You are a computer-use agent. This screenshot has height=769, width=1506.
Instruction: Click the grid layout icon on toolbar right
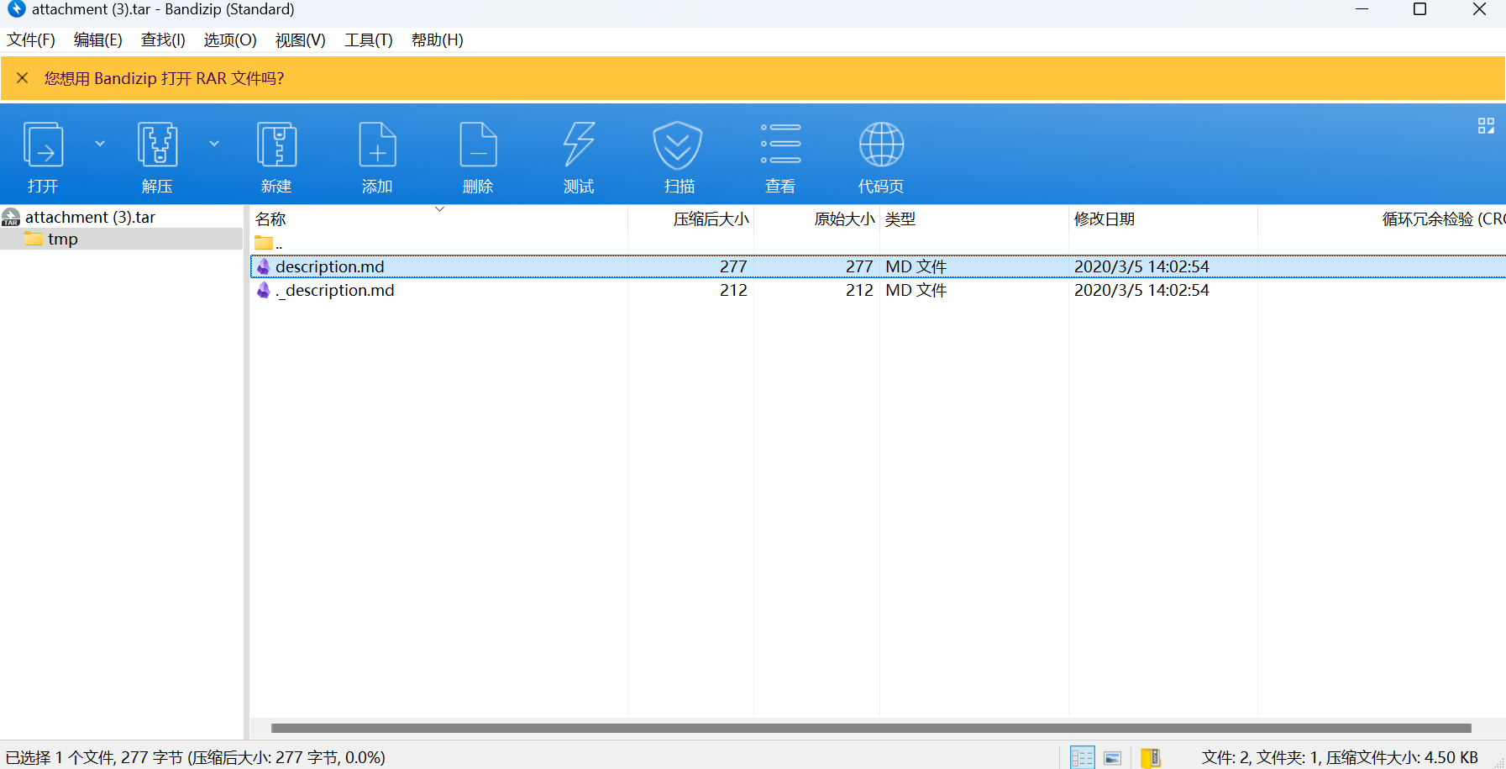coord(1486,126)
